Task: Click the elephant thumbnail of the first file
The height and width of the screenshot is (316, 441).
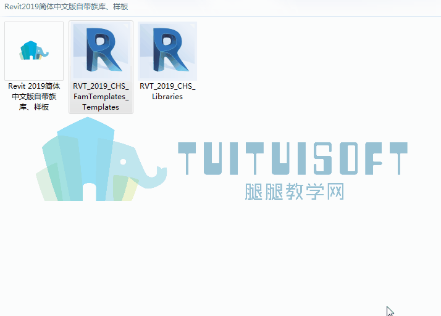Action: tap(34, 52)
